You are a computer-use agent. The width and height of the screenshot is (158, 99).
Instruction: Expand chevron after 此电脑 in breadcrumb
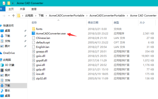(x=36, y=16)
